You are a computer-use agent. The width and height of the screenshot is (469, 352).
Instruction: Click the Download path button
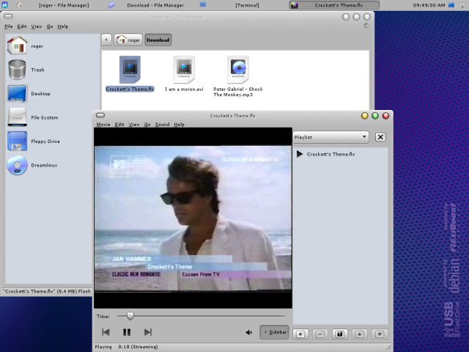[158, 40]
